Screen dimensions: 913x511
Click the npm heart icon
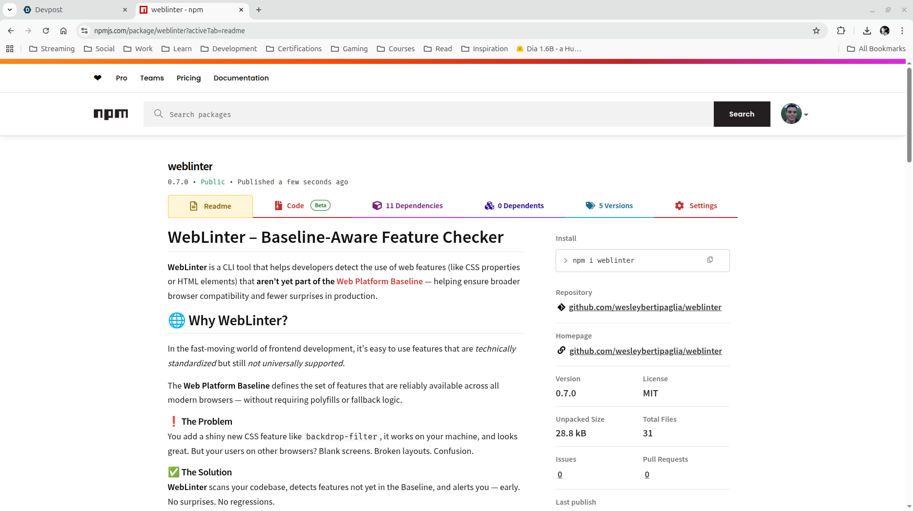click(x=98, y=78)
